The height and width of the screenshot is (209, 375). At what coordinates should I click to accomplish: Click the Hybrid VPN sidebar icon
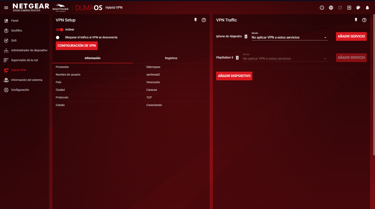6,70
